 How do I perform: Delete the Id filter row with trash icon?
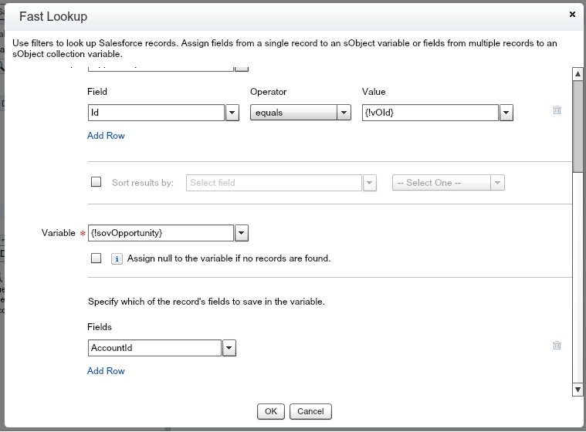pos(557,110)
